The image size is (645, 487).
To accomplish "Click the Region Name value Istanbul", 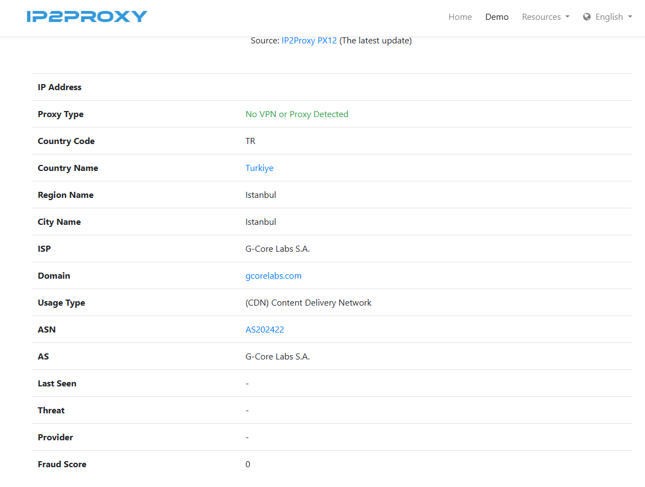I will 261,195.
